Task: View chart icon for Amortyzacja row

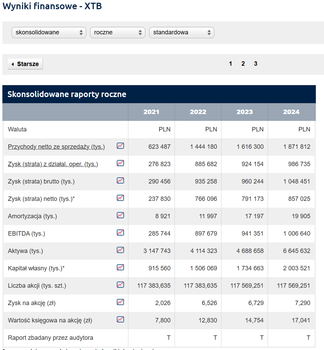Action: tap(120, 215)
